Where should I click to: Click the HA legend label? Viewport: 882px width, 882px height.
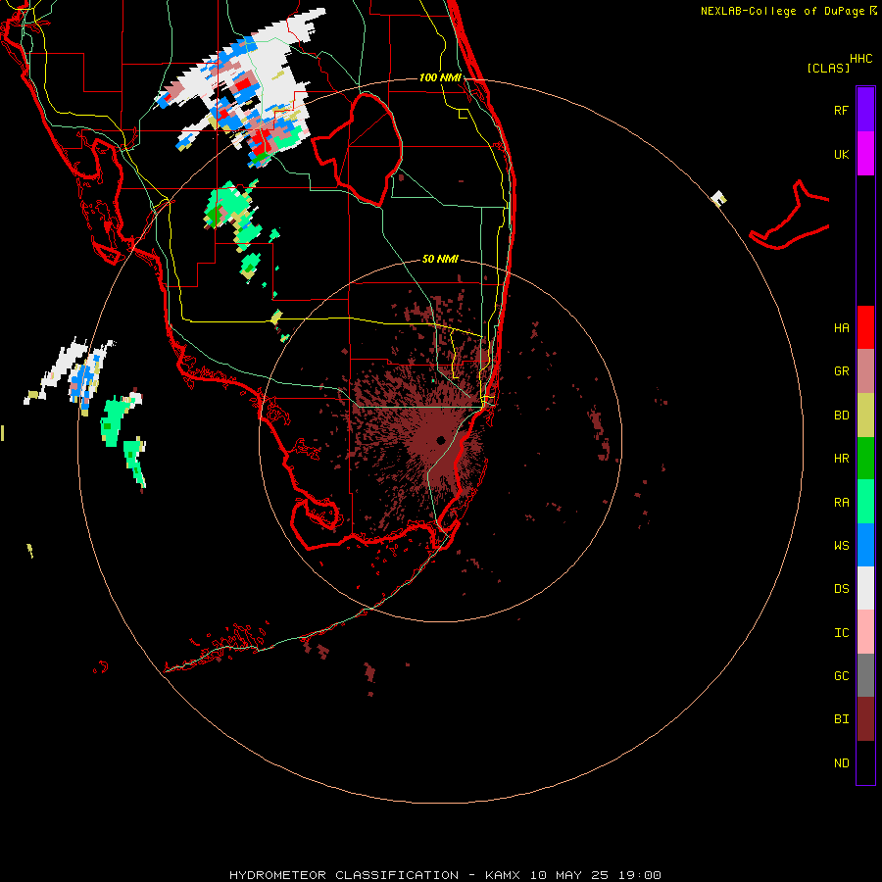tap(841, 328)
